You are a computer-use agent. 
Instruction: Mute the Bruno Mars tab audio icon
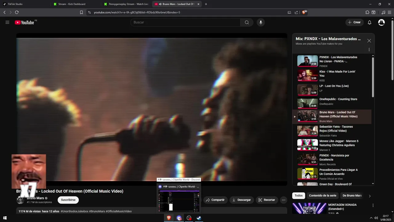(160, 4)
